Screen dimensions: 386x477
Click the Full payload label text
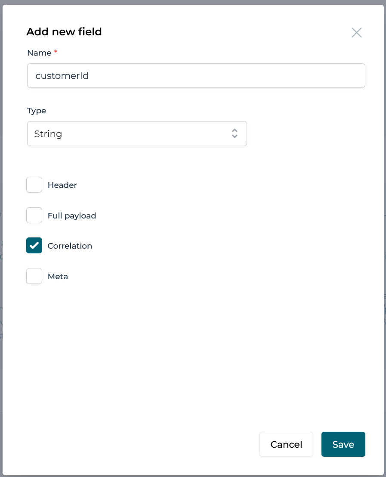point(72,216)
